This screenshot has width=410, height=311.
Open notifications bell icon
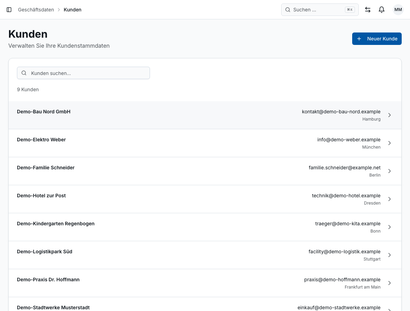[x=382, y=10]
